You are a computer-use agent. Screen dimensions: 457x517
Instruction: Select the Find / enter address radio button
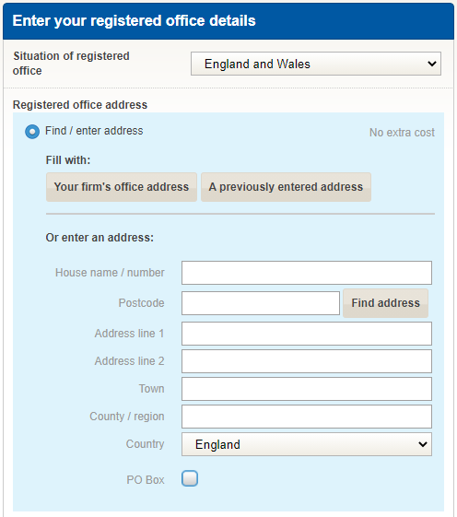[x=32, y=132]
